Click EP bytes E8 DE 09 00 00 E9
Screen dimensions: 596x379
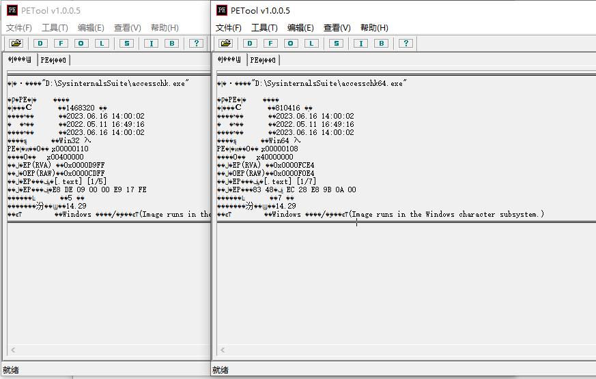[89, 189]
